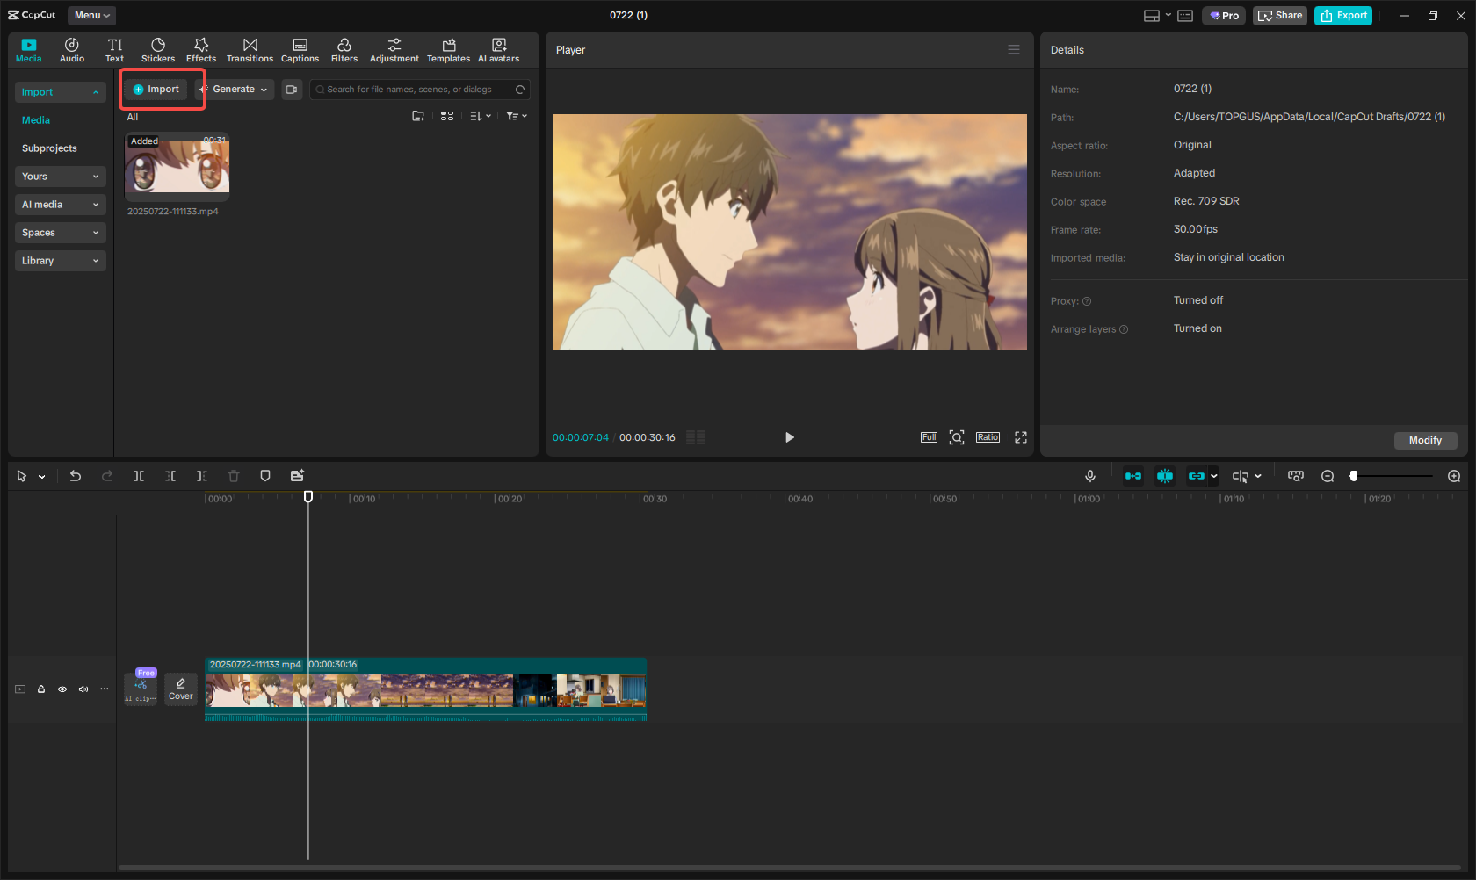Screen dimensions: 1476x880
Task: Select the Transitions panel icon
Action: coord(250,49)
